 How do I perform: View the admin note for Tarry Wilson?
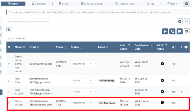pyautogui.click(x=162, y=103)
